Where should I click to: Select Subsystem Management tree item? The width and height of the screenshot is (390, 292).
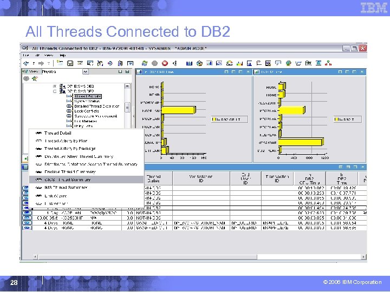pyautogui.click(x=96, y=116)
